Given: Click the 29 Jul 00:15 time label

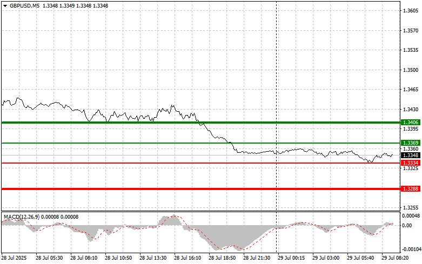Looking at the screenshot, I should click(292, 259).
